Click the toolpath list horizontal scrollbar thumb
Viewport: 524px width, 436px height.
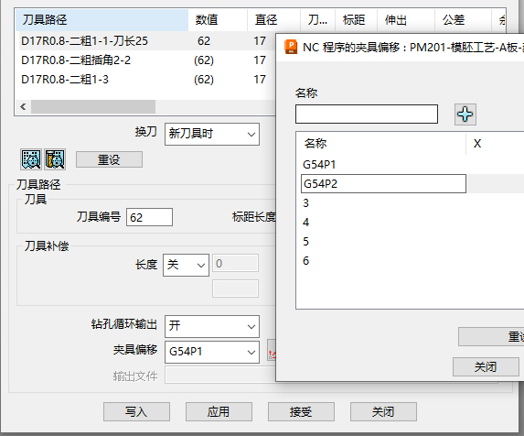tap(93, 107)
